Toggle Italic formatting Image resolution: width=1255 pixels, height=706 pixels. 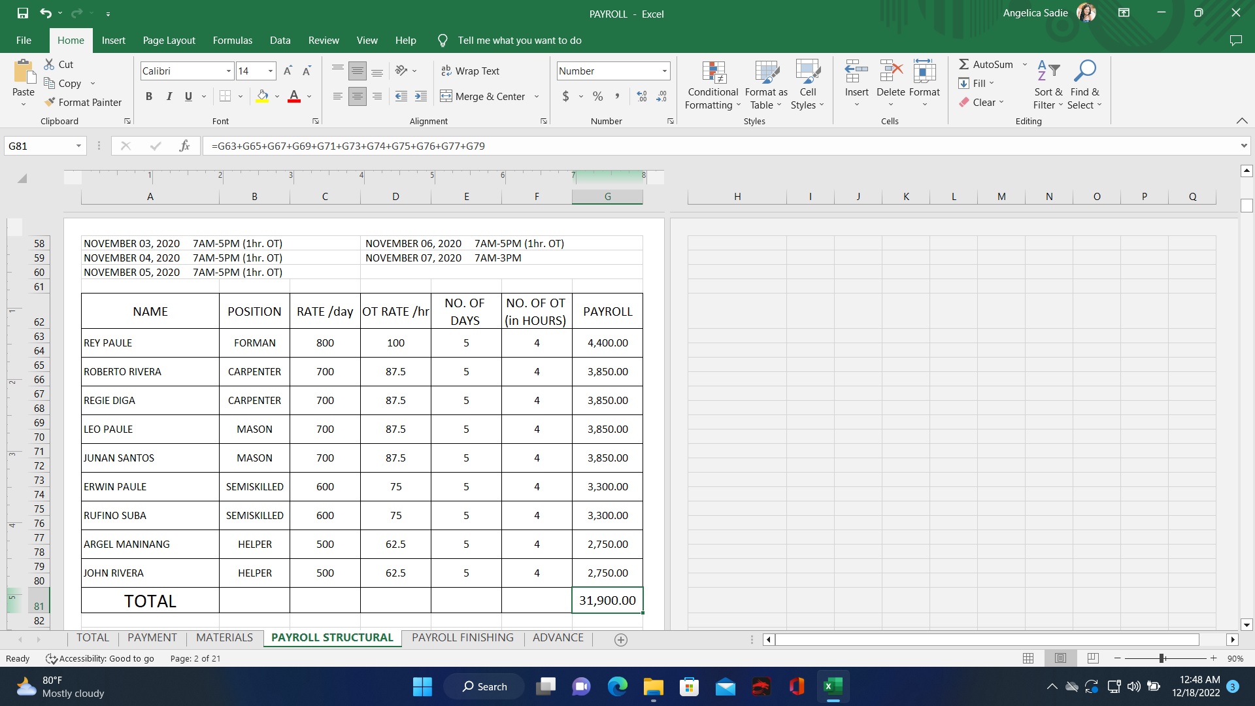169,96
